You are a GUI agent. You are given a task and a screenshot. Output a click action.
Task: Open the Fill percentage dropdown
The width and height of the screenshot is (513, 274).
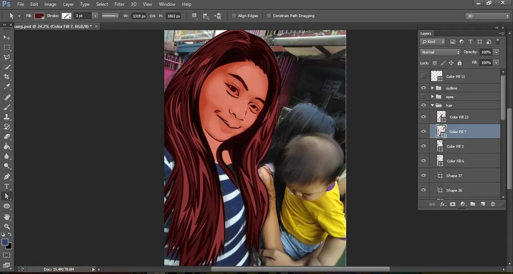pos(496,63)
